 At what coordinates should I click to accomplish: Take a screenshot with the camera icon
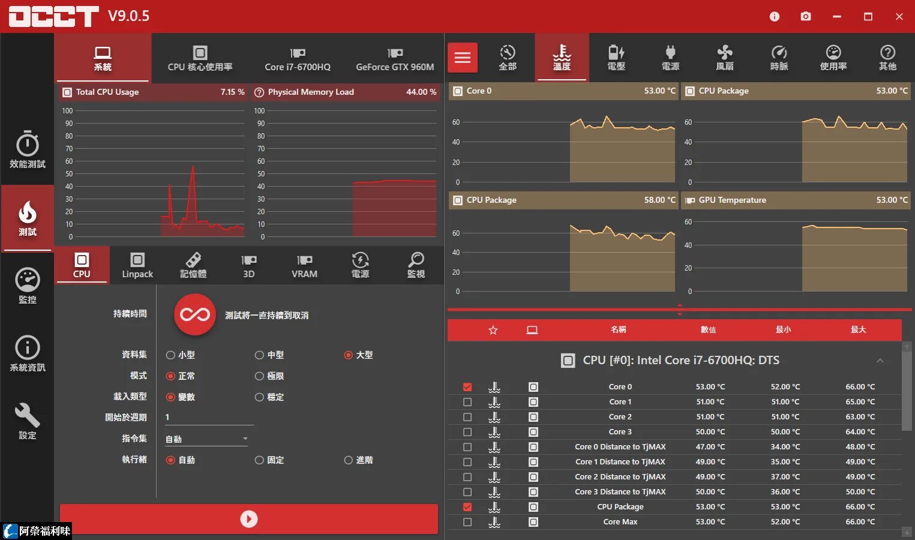(x=806, y=16)
